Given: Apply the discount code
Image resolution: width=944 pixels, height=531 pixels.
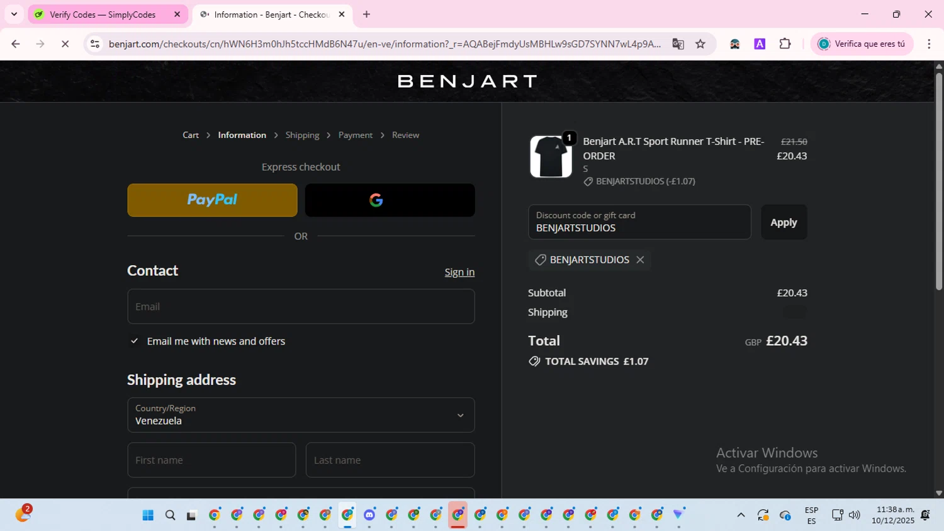Looking at the screenshot, I should tap(784, 222).
